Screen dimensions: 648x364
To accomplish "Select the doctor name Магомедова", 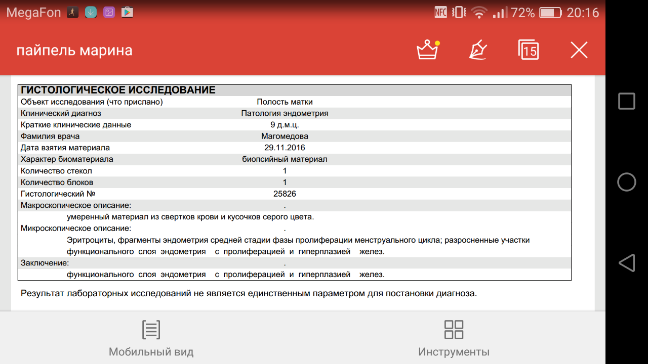I will coord(285,136).
